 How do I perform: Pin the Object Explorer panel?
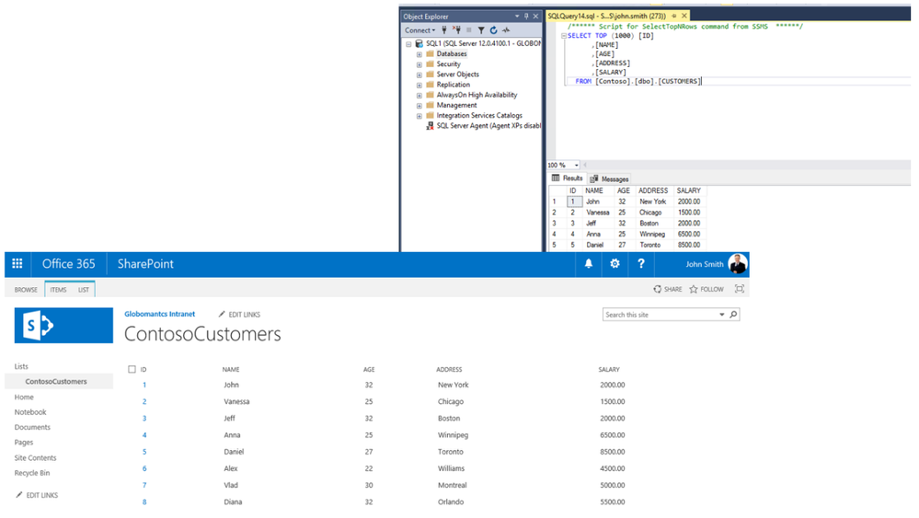pyautogui.click(x=526, y=17)
